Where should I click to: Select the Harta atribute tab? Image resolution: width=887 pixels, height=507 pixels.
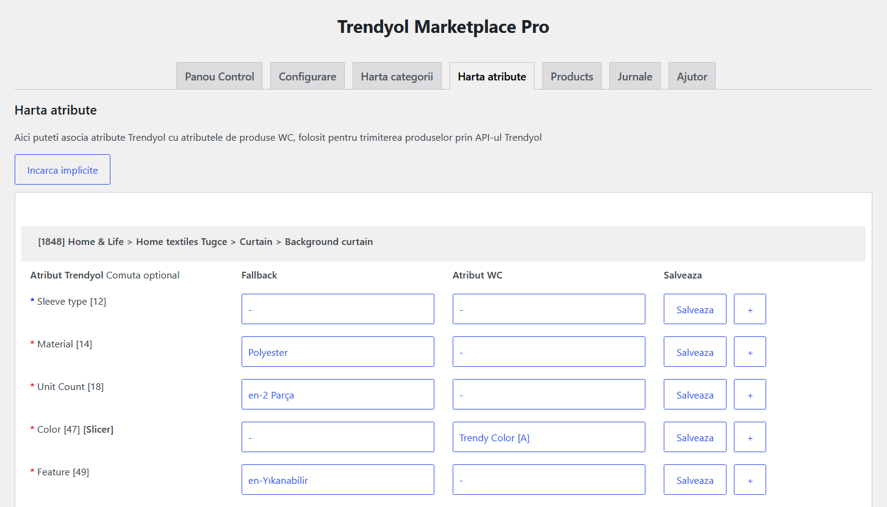click(492, 76)
